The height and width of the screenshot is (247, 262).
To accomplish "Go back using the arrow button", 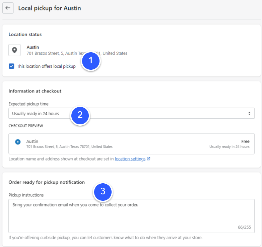I will [8, 8].
